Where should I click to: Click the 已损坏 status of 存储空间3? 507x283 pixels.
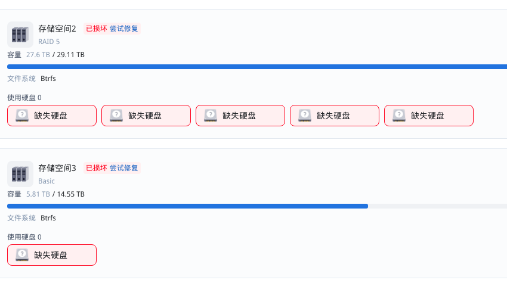pos(97,168)
